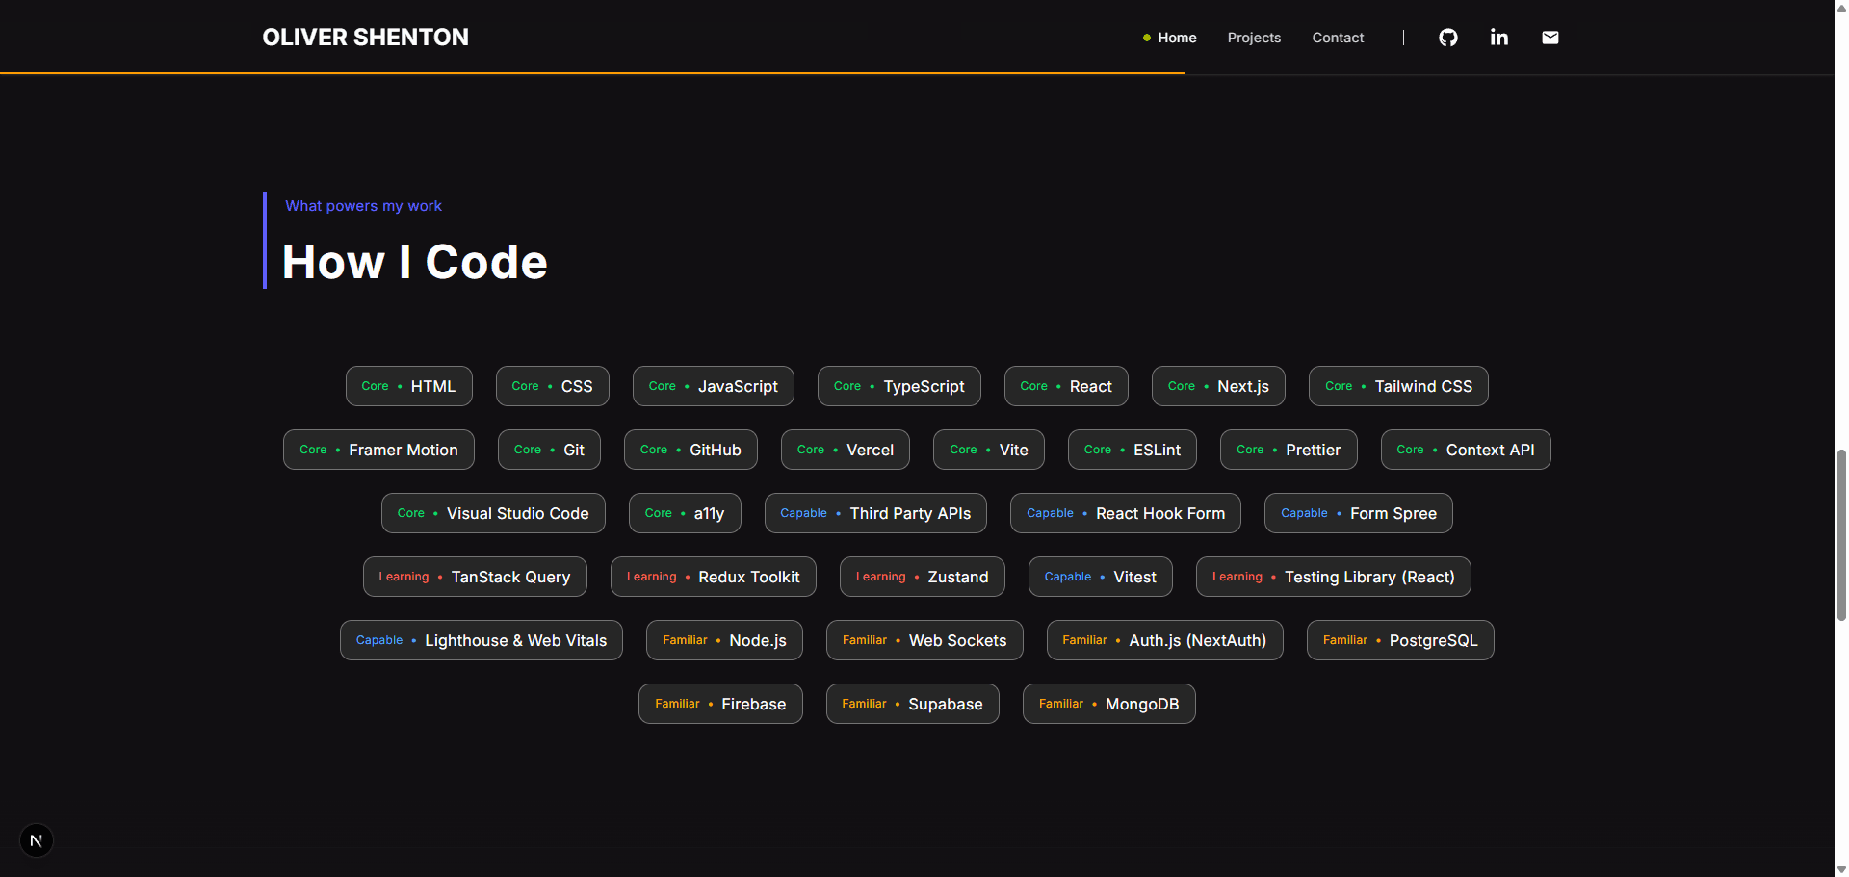Click the GitHub skill chip

[x=690, y=450]
